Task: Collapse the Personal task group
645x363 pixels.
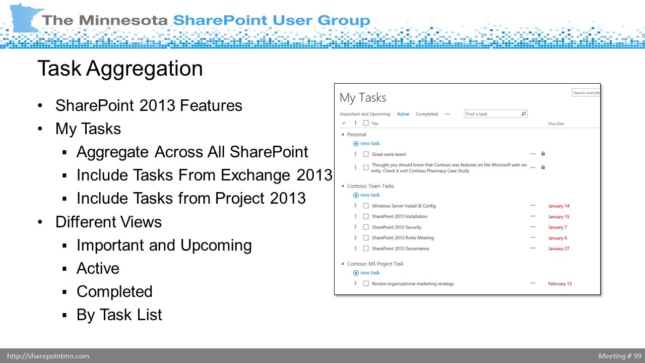Action: coord(343,135)
